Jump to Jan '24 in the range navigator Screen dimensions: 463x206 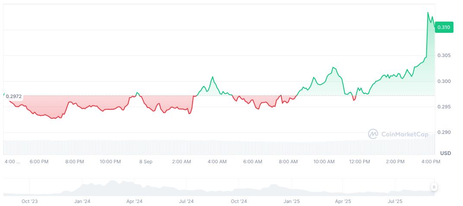[82, 201]
